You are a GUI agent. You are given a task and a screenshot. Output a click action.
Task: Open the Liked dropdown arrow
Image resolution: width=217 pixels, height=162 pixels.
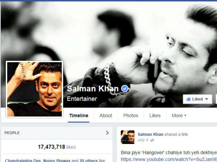pyautogui.click(x=207, y=99)
